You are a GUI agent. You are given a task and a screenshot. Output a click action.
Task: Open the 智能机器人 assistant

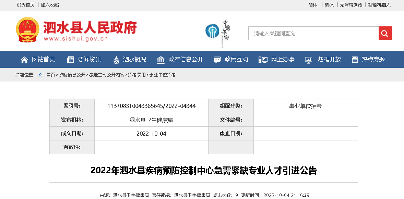point(379,5)
